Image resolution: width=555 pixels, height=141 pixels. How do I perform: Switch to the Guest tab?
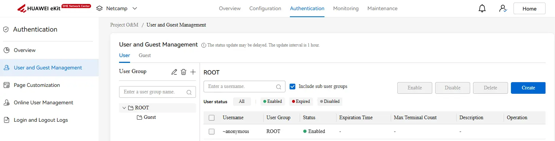[x=145, y=56]
